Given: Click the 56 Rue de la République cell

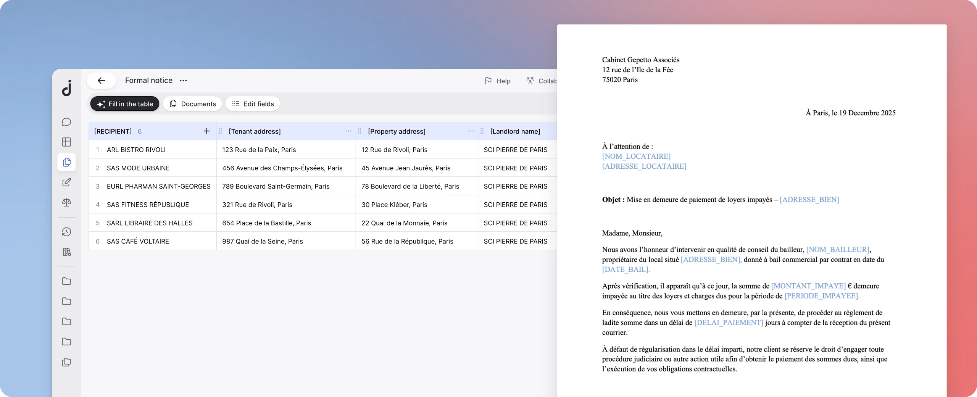Looking at the screenshot, I should point(417,241).
